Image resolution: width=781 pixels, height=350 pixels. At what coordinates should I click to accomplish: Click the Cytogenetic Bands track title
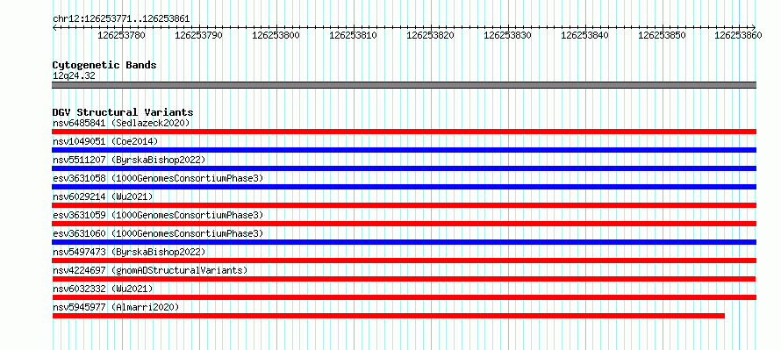(104, 65)
